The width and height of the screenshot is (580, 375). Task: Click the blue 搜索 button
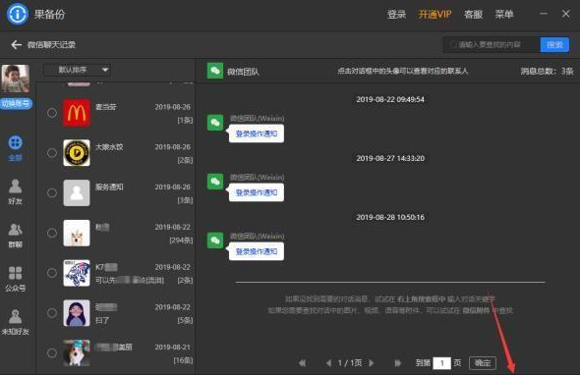[x=554, y=45]
